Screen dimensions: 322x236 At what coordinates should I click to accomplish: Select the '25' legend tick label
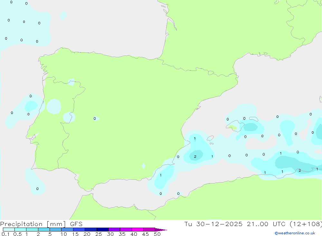pyautogui.click(x=99, y=234)
